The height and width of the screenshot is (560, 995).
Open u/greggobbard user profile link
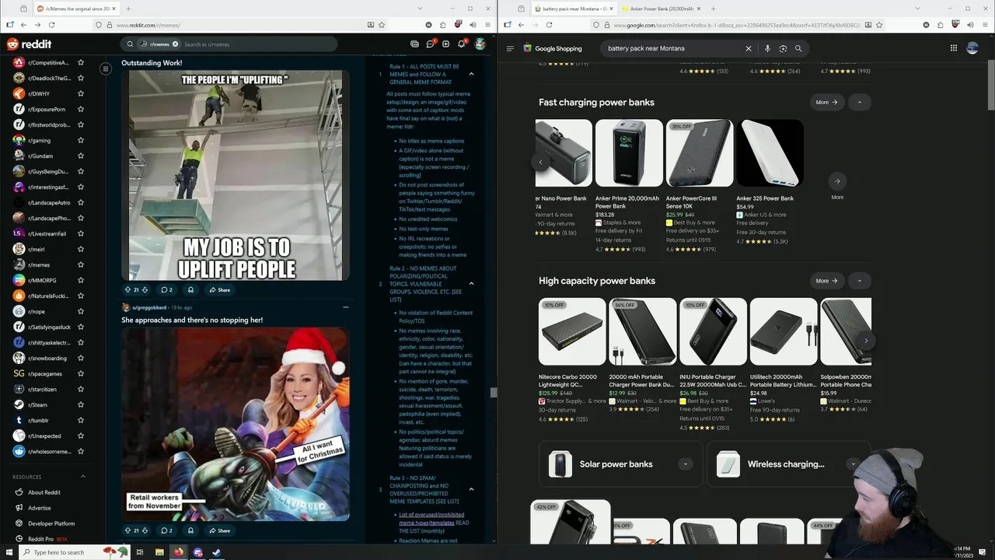click(149, 307)
